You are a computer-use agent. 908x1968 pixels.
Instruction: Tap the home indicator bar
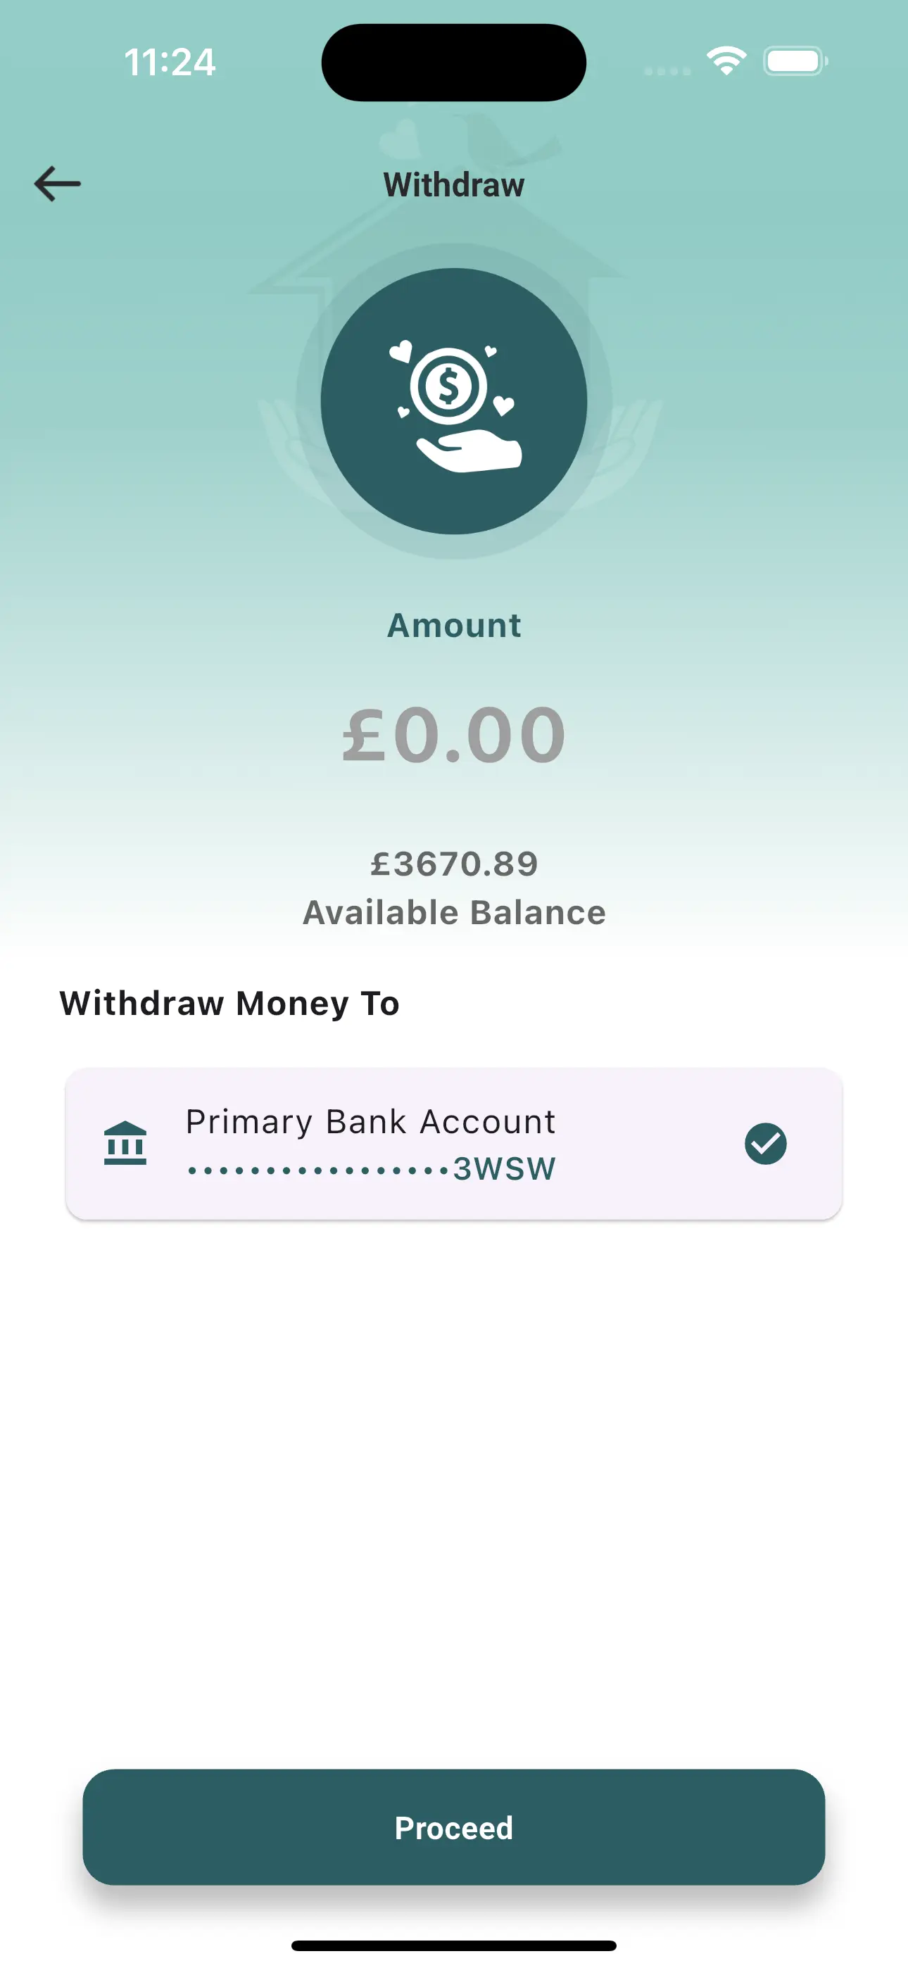[x=454, y=1945]
